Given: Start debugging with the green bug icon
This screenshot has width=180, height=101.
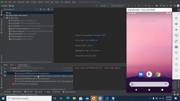Looking at the screenshot, I should point(139,6).
